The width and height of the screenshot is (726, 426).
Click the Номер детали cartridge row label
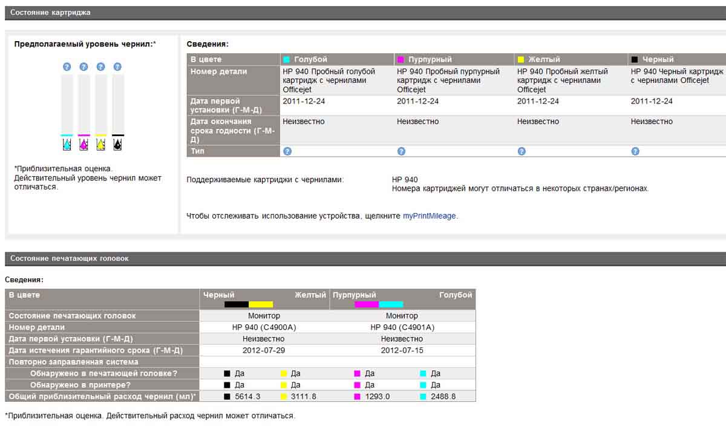click(234, 80)
